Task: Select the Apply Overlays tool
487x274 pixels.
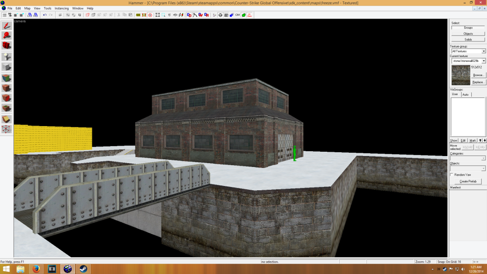Action: click(7, 108)
